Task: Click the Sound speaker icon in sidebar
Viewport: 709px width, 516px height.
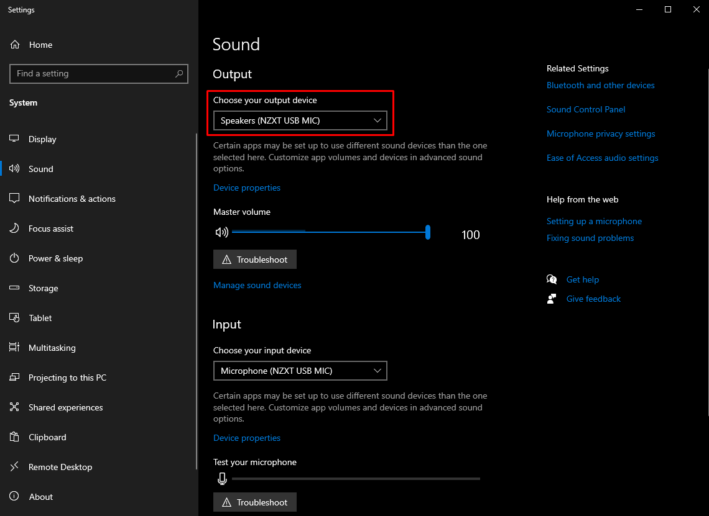Action: pos(14,168)
